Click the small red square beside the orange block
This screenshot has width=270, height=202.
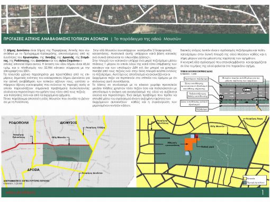(196, 136)
